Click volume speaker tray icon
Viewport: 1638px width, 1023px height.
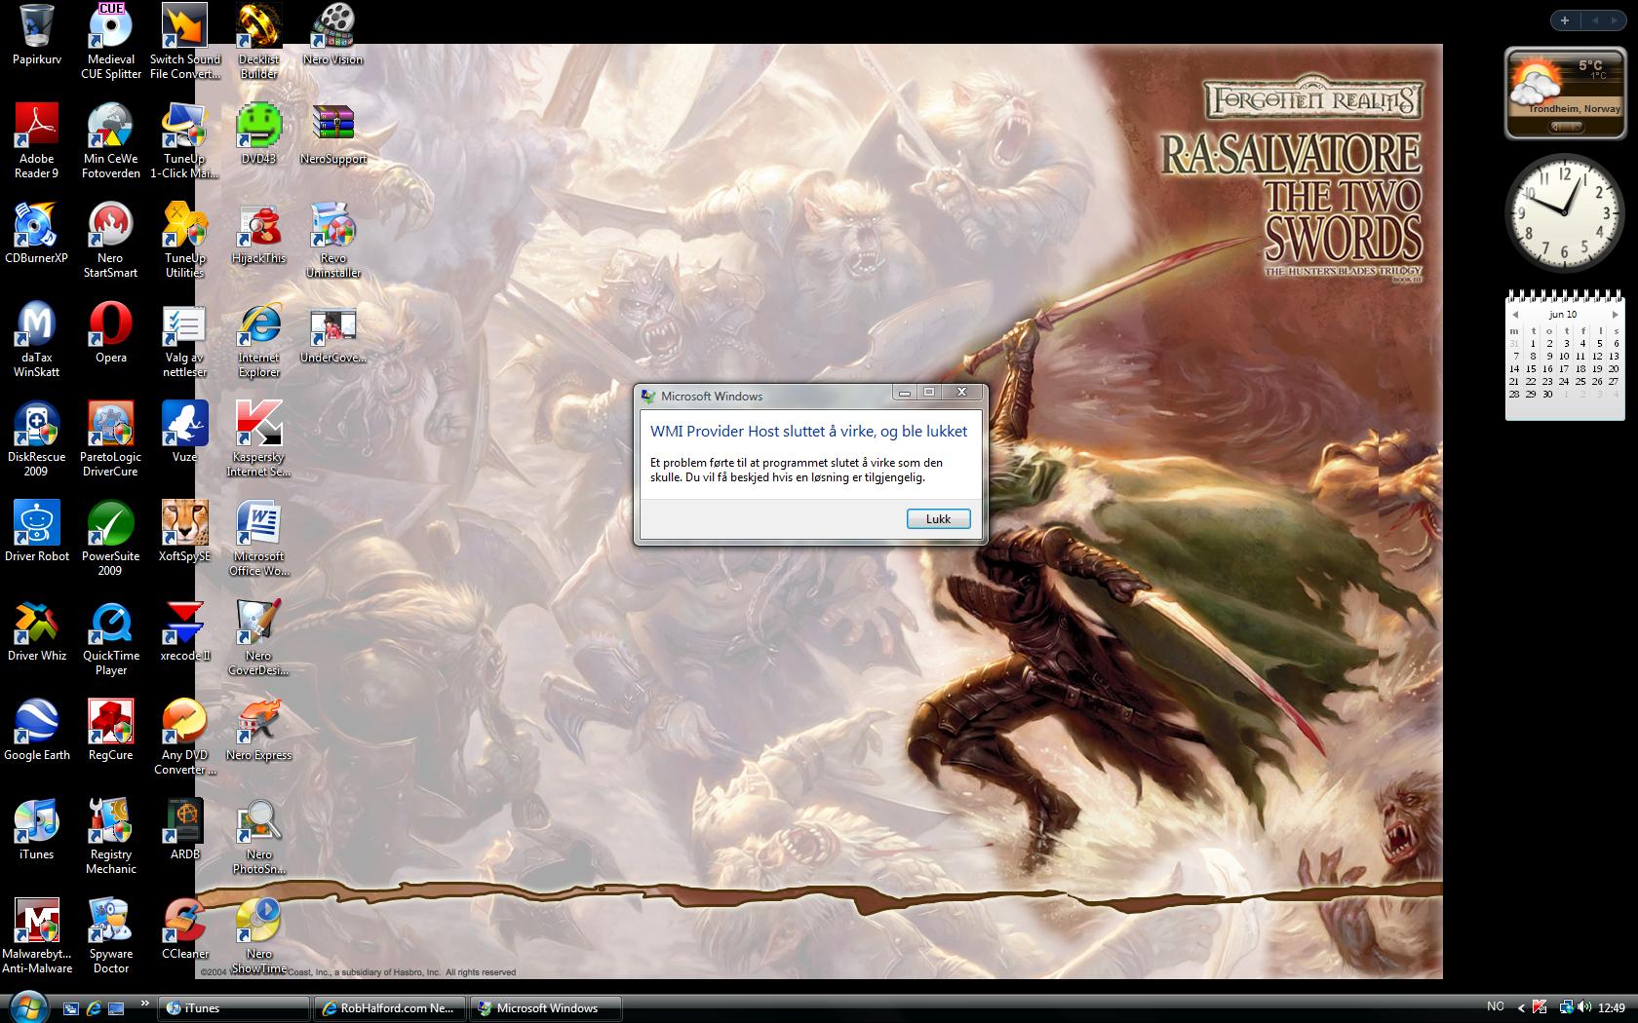(1584, 1007)
